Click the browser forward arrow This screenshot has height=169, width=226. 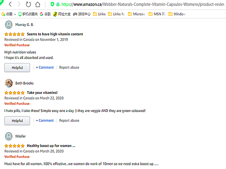(x=19, y=5)
